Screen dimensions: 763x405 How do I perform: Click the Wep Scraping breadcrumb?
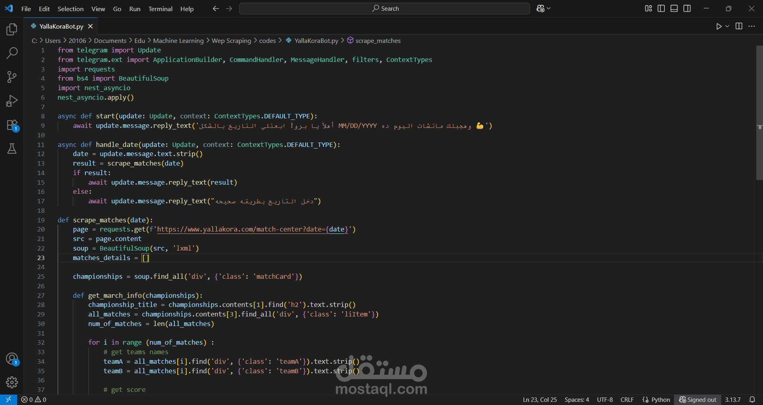click(231, 40)
